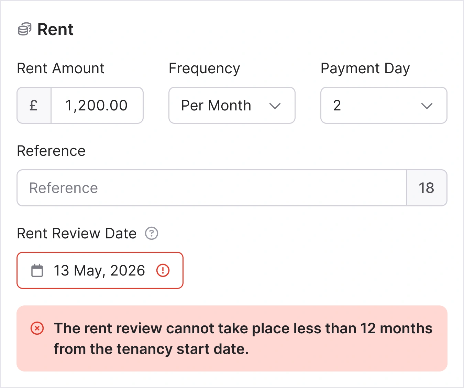Click inside the Reference text field

point(206,188)
